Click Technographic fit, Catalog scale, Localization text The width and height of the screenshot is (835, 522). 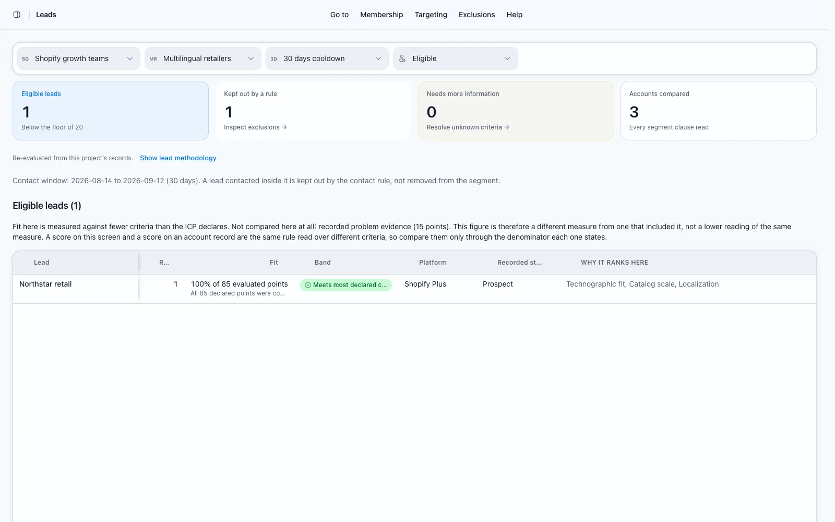[642, 284]
